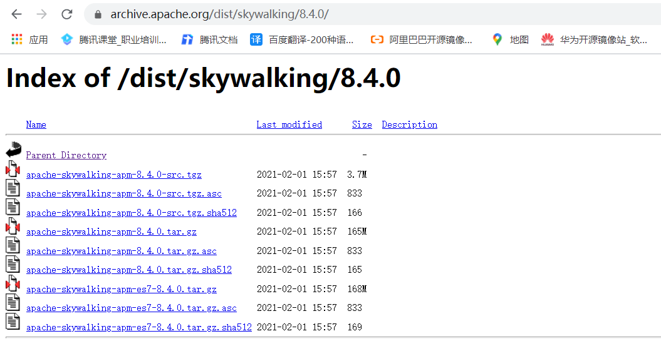Click the 3.7M size of src.tgz
The width and height of the screenshot is (661, 361).
tap(357, 175)
